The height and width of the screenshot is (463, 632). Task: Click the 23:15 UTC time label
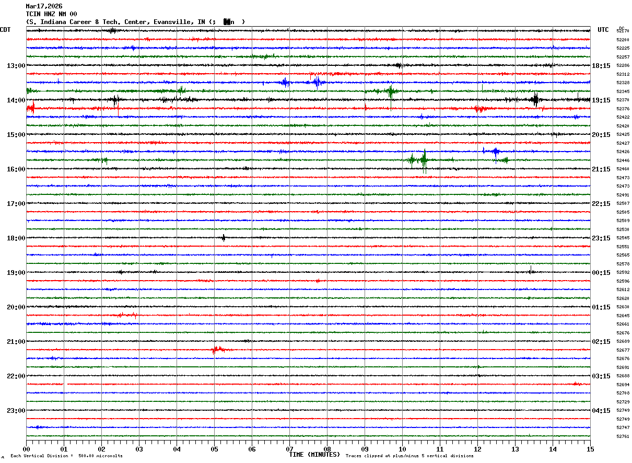click(601, 238)
